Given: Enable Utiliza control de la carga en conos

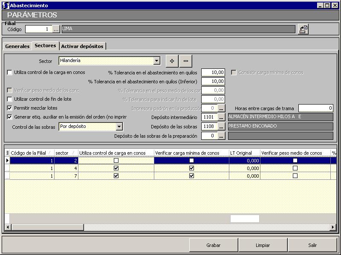Looking at the screenshot, I should coord(10,73).
